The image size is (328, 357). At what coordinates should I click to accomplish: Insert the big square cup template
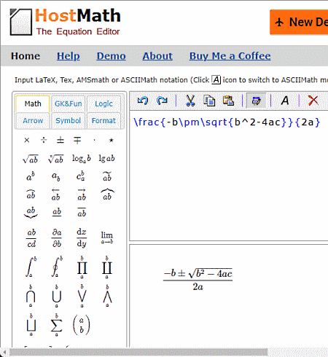pos(31,325)
